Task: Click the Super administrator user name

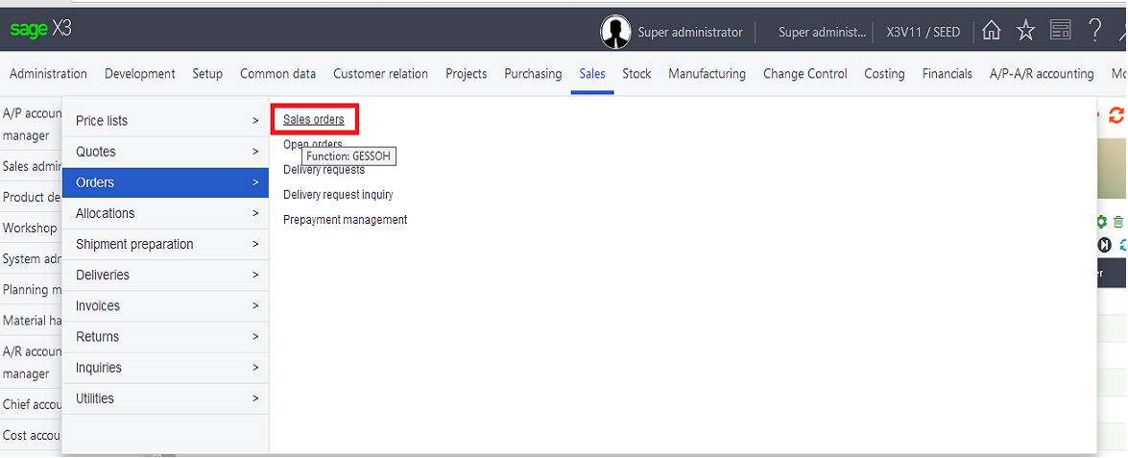Action: pos(690,33)
